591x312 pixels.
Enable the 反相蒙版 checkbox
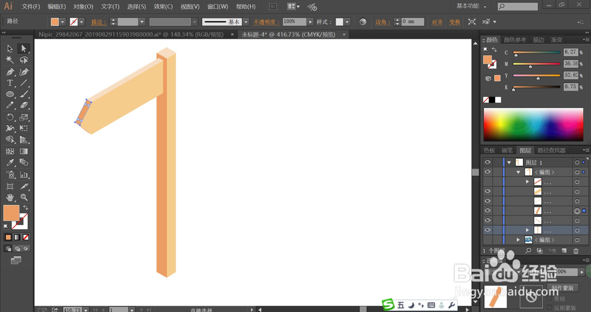[x=549, y=308]
